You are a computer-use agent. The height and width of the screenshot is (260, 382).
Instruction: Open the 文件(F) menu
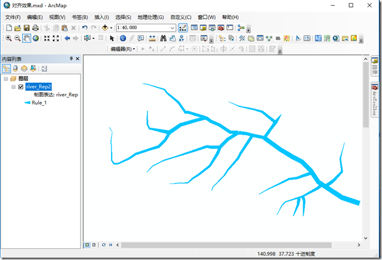point(12,17)
